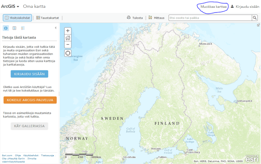Screen dimensions: 261x164
Task: Click the find my location button
Action: point(68,53)
